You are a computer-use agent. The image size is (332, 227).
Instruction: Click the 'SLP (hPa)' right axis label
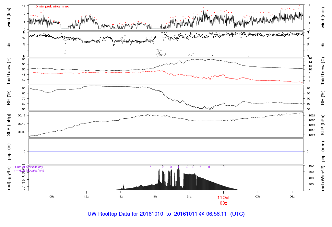323,125
